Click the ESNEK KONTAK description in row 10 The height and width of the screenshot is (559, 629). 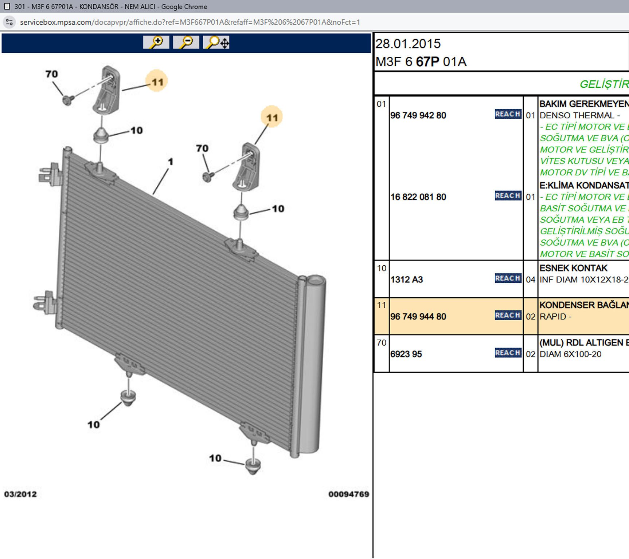573,268
